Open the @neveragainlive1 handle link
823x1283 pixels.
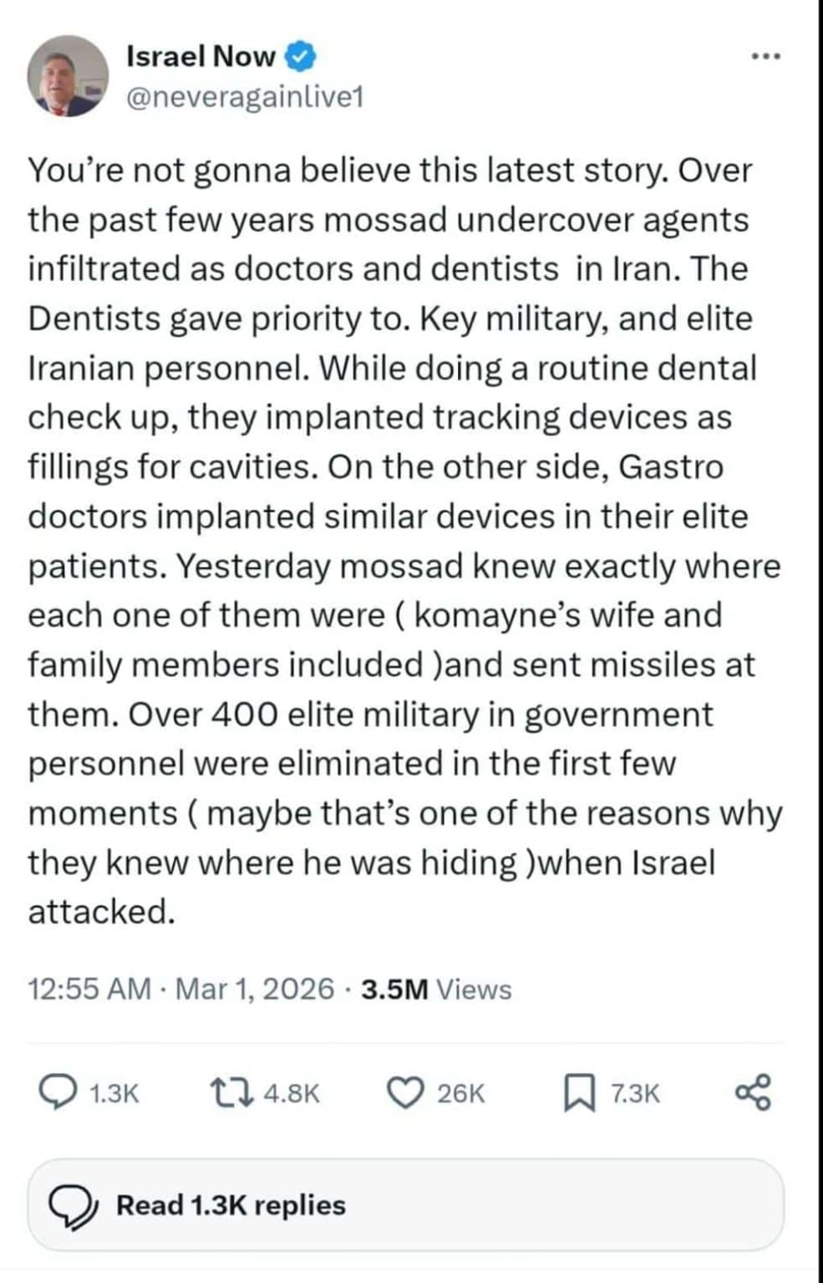click(x=245, y=98)
